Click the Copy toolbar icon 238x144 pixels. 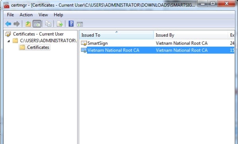[48, 24]
